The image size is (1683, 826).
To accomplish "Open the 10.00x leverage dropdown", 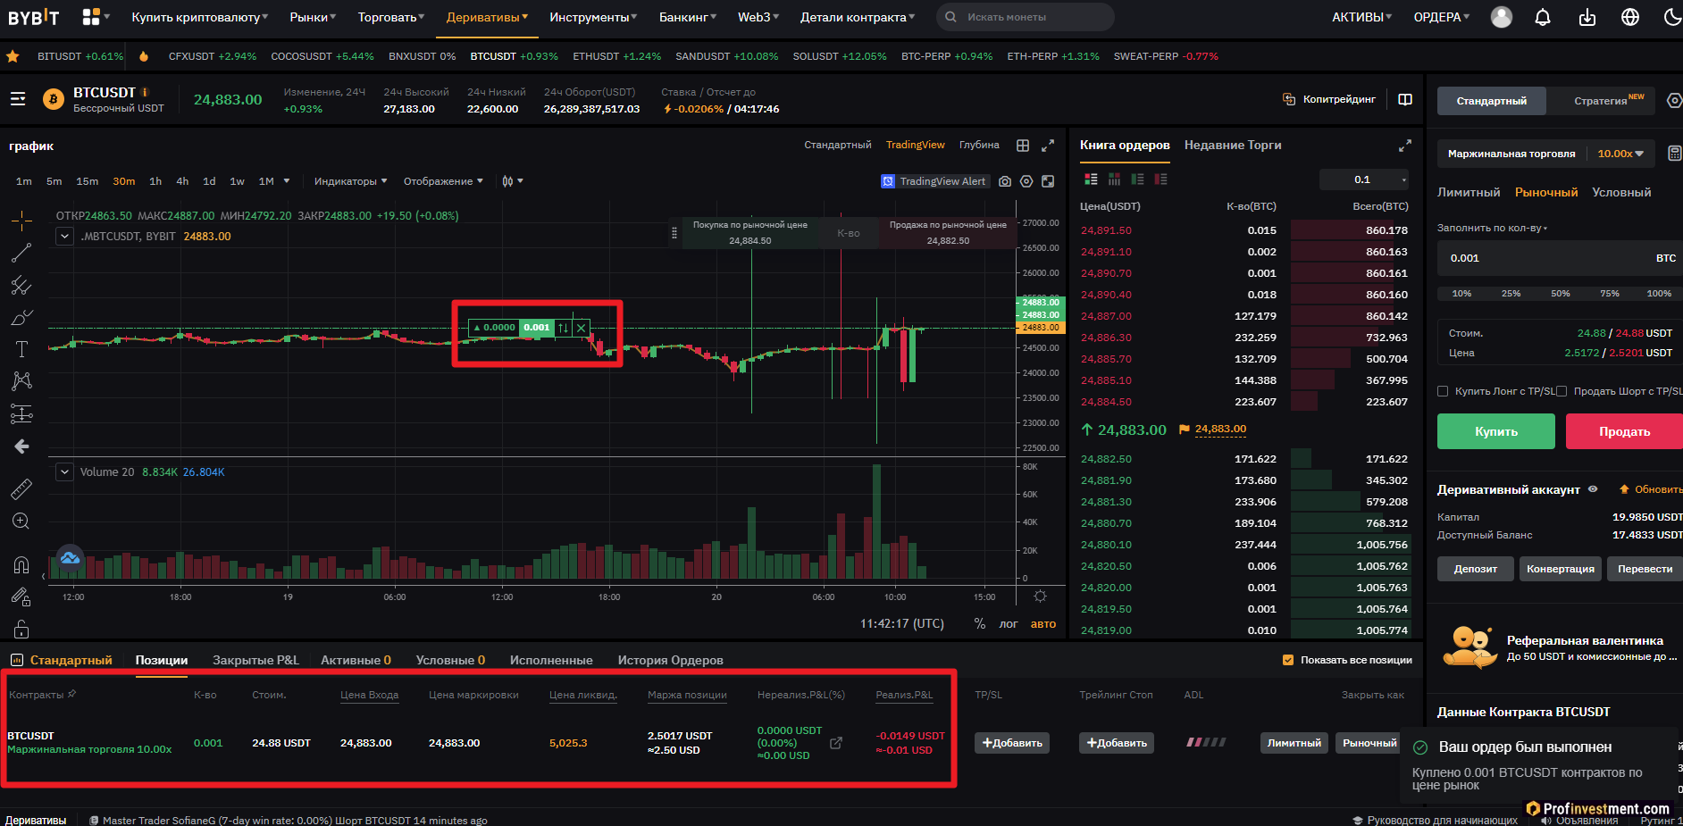I will point(1620,154).
